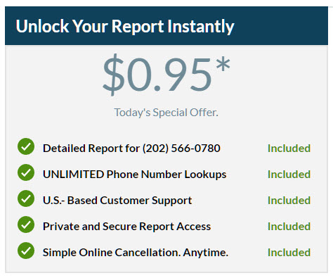333x278 pixels.
Task: Click Included beside UNLIMITED Phone Number Lookups
Action: [289, 175]
